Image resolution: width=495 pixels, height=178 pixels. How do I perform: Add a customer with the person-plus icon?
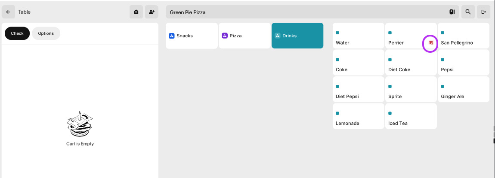pos(152,12)
